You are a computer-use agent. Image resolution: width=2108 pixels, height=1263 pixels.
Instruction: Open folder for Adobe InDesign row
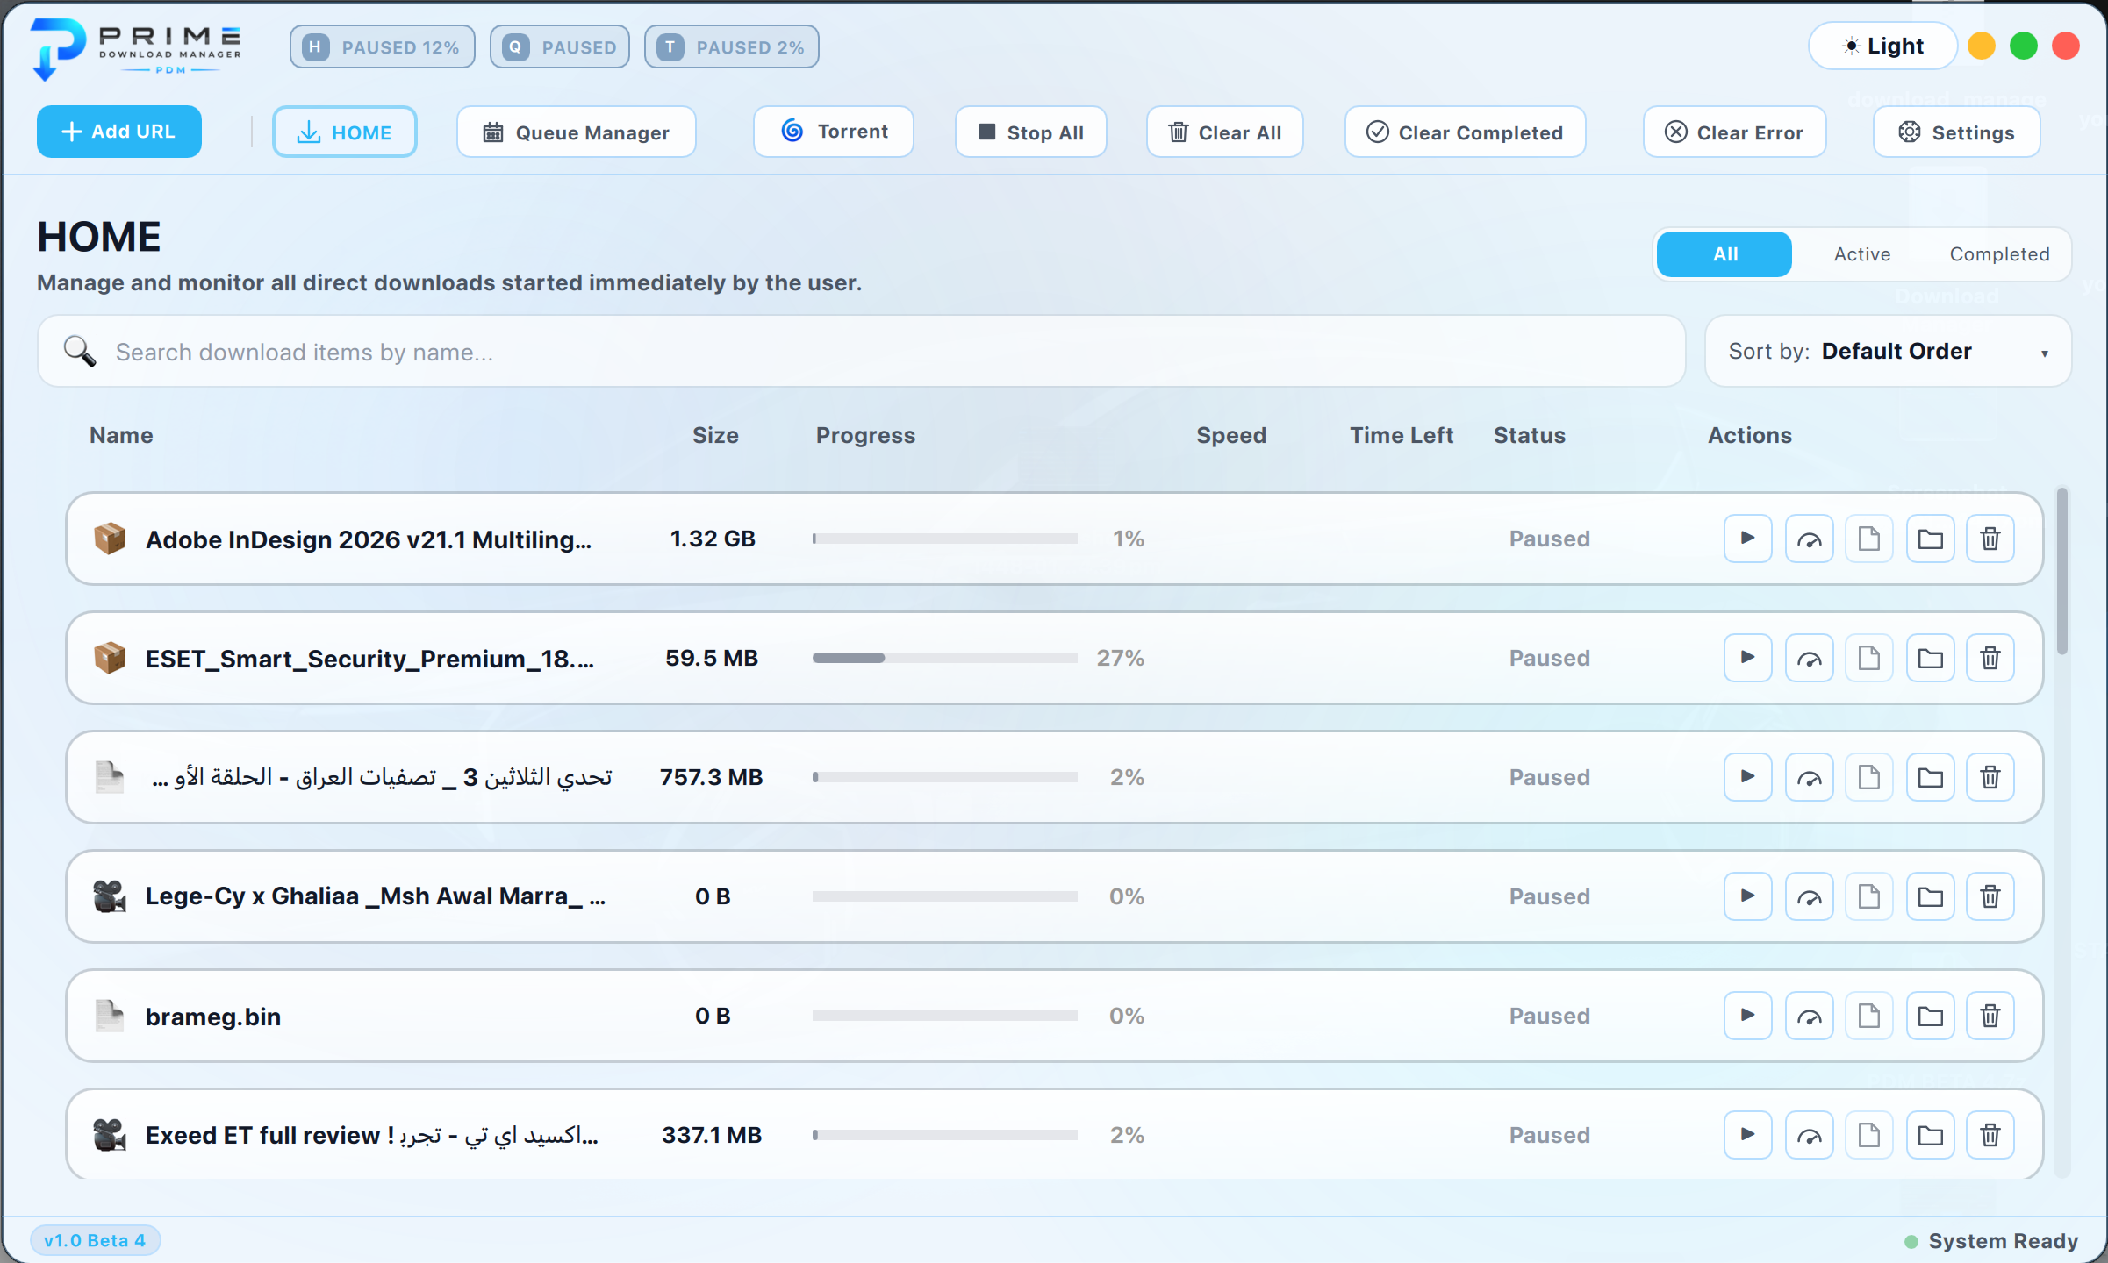coord(1930,539)
